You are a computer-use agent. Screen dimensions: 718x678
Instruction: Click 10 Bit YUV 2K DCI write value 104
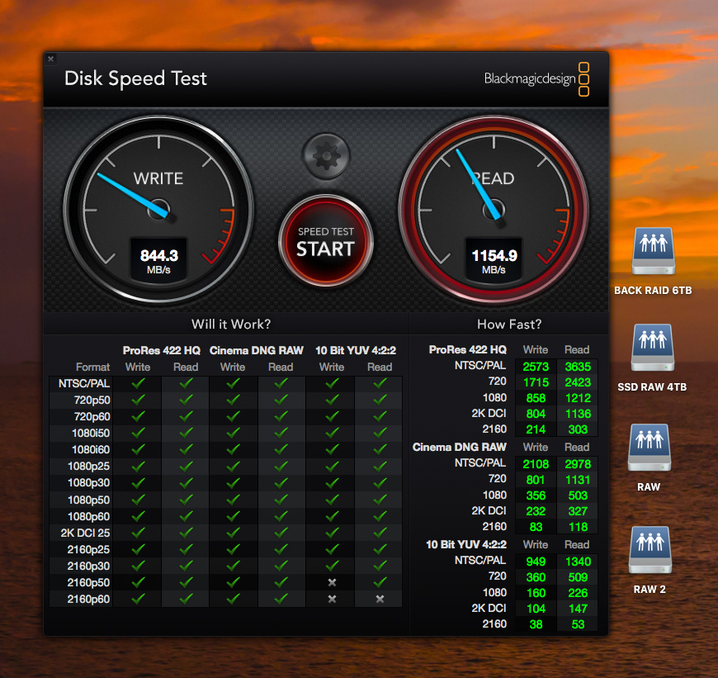(x=536, y=609)
